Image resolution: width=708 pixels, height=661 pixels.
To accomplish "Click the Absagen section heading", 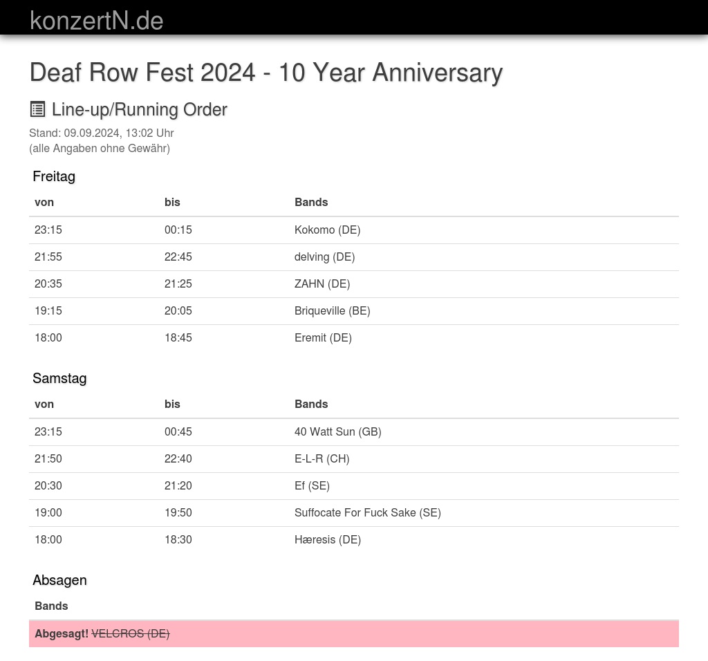I will tap(59, 579).
